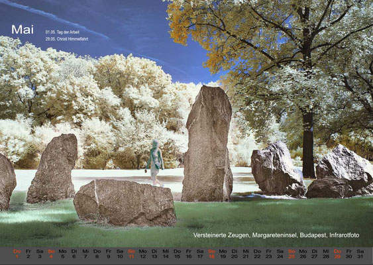Select the '29.05. Christi Himmelfahrt' holiday note
Viewport: 373px width, 265px height.
67,39
